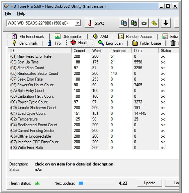Save screenshot with the camera icon
This screenshot has width=189, height=193.
(x=144, y=23)
